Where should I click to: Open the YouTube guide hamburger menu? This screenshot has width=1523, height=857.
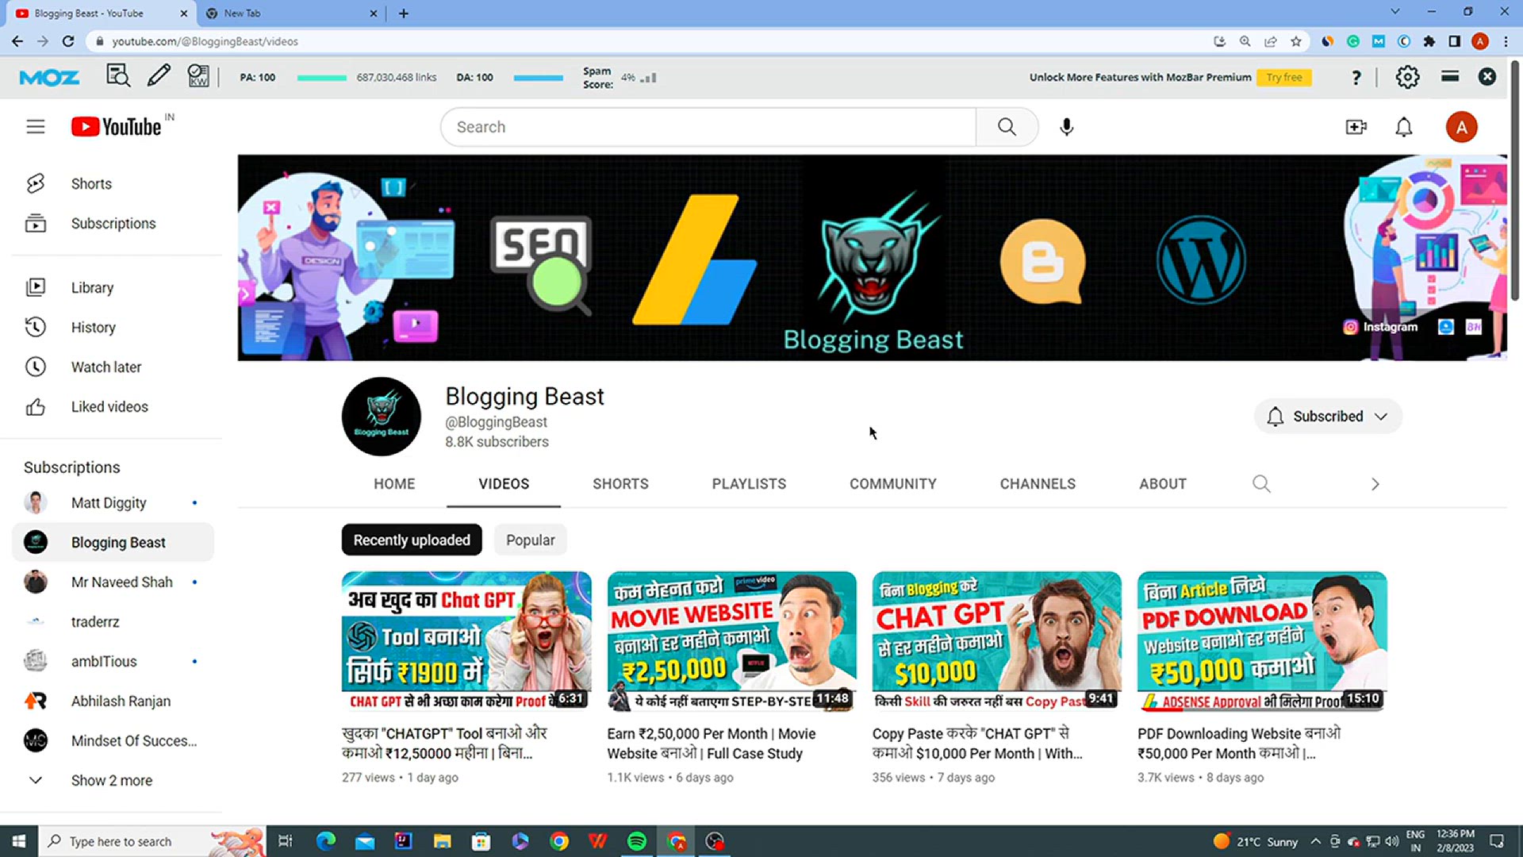[36, 127]
